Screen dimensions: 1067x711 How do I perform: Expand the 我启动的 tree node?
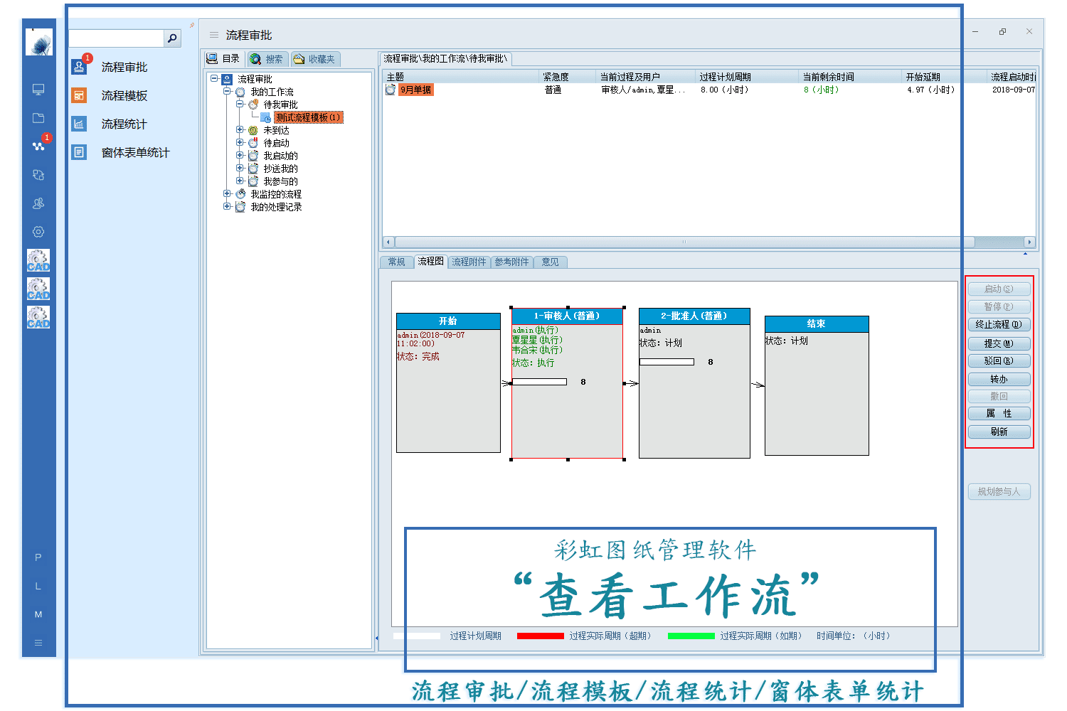coord(240,156)
